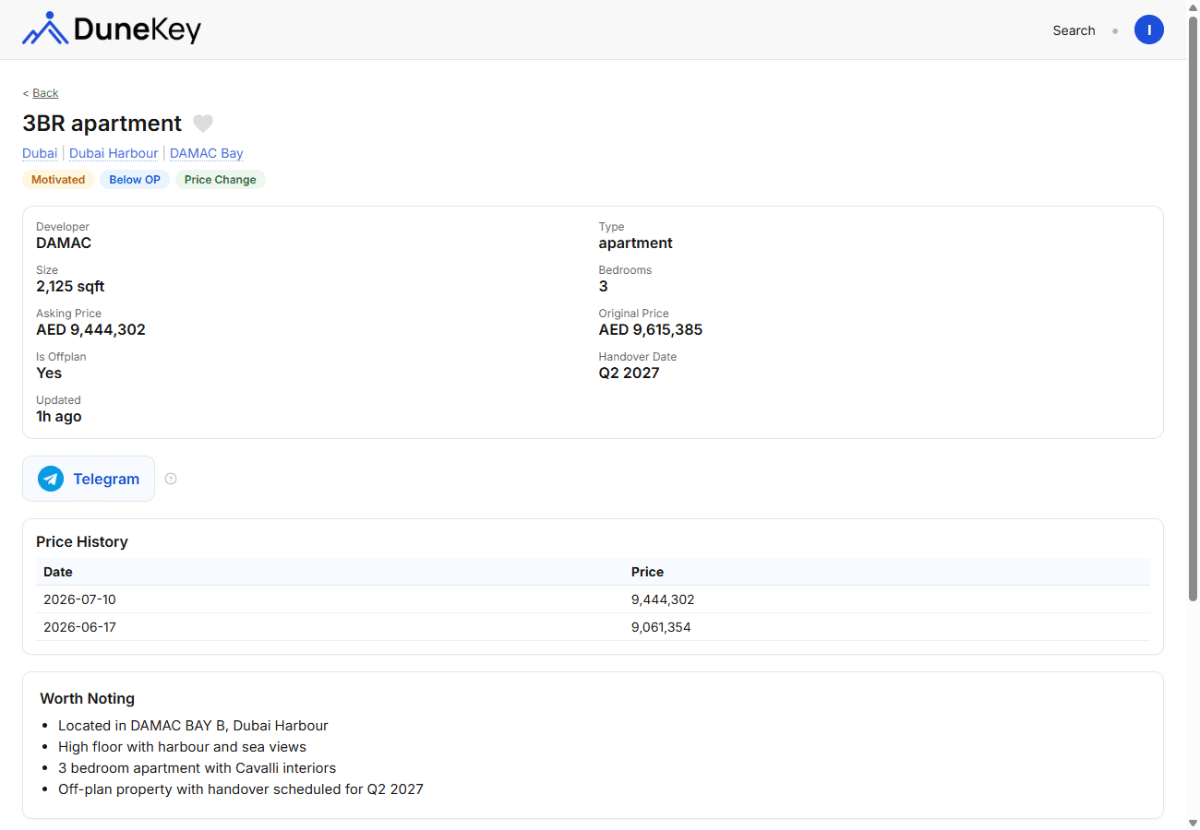Click the DuneKey logo
The width and height of the screenshot is (1200, 830).
point(112,30)
